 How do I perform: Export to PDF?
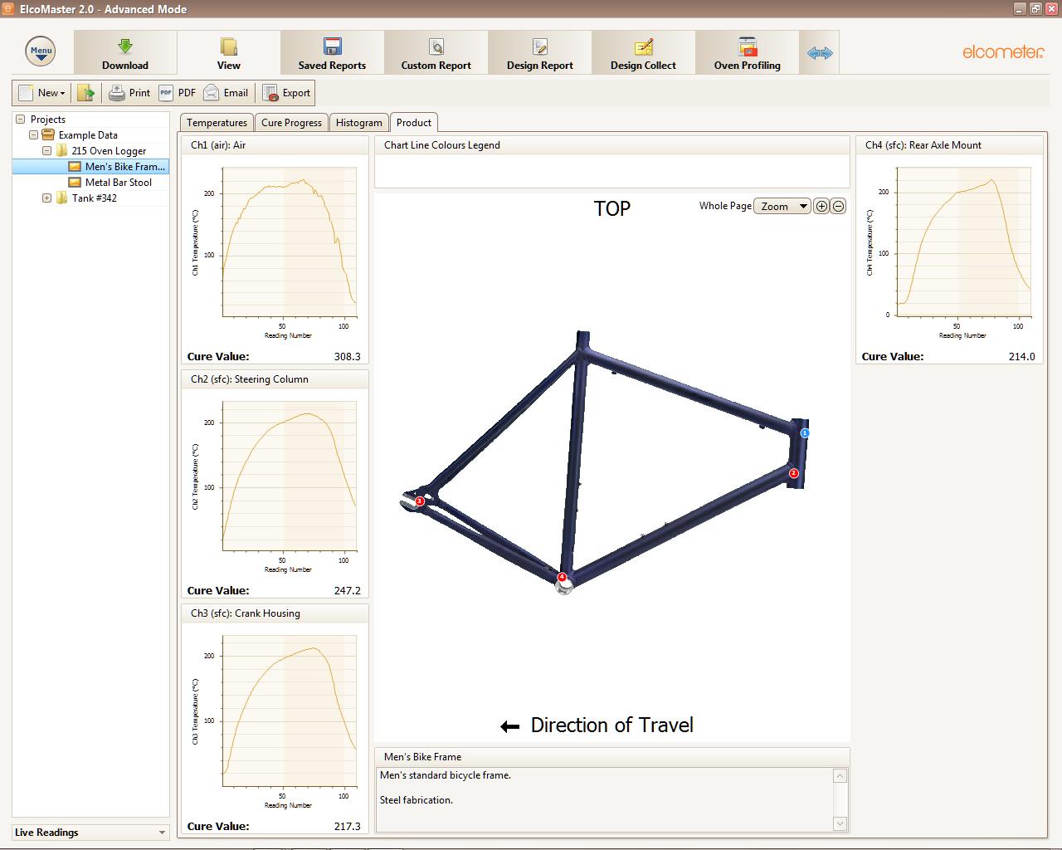coord(178,93)
